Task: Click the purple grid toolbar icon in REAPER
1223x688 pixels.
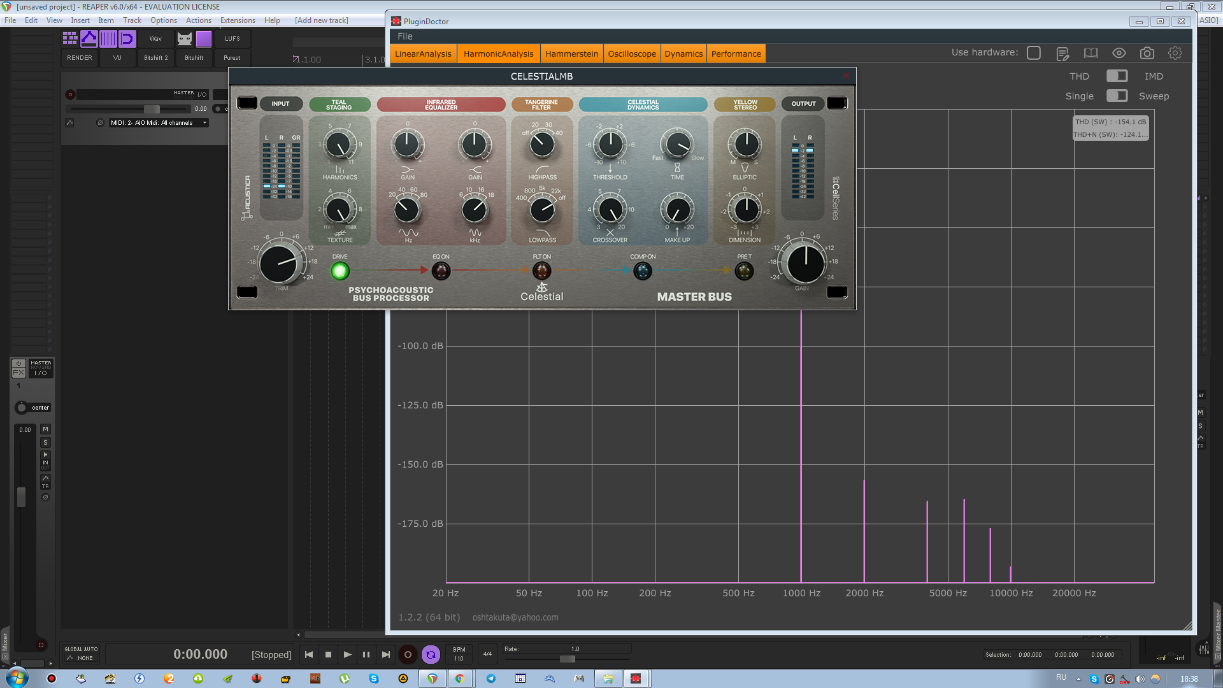Action: click(x=70, y=39)
